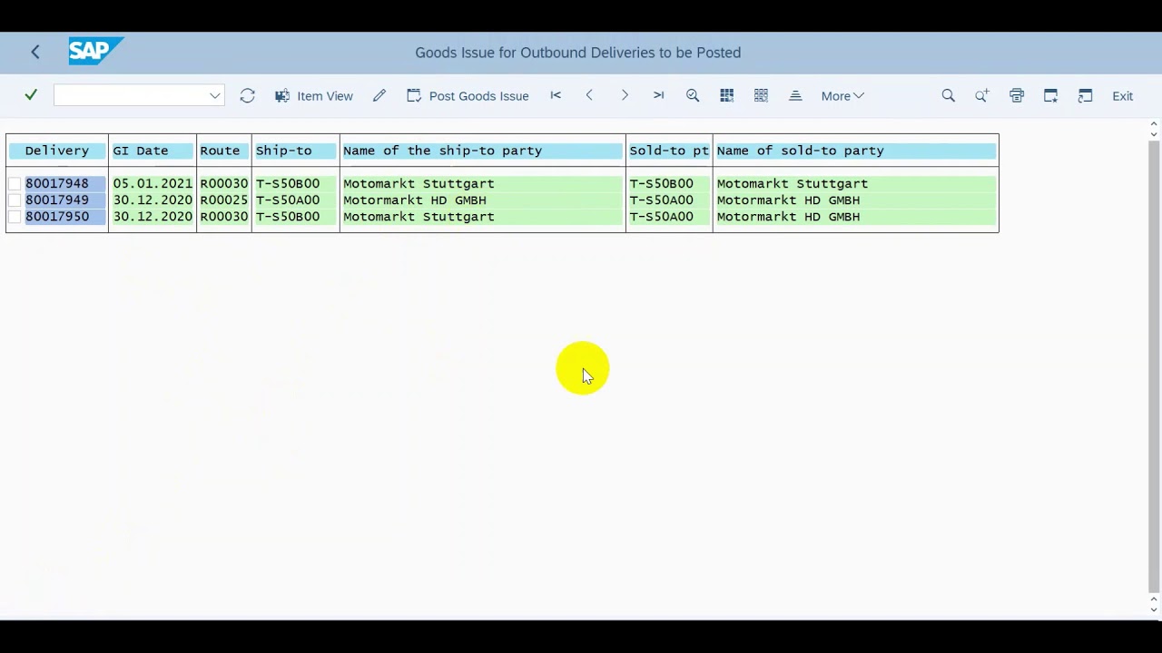
Task: Click ship-to T-S50B00 in first row
Action: click(288, 183)
